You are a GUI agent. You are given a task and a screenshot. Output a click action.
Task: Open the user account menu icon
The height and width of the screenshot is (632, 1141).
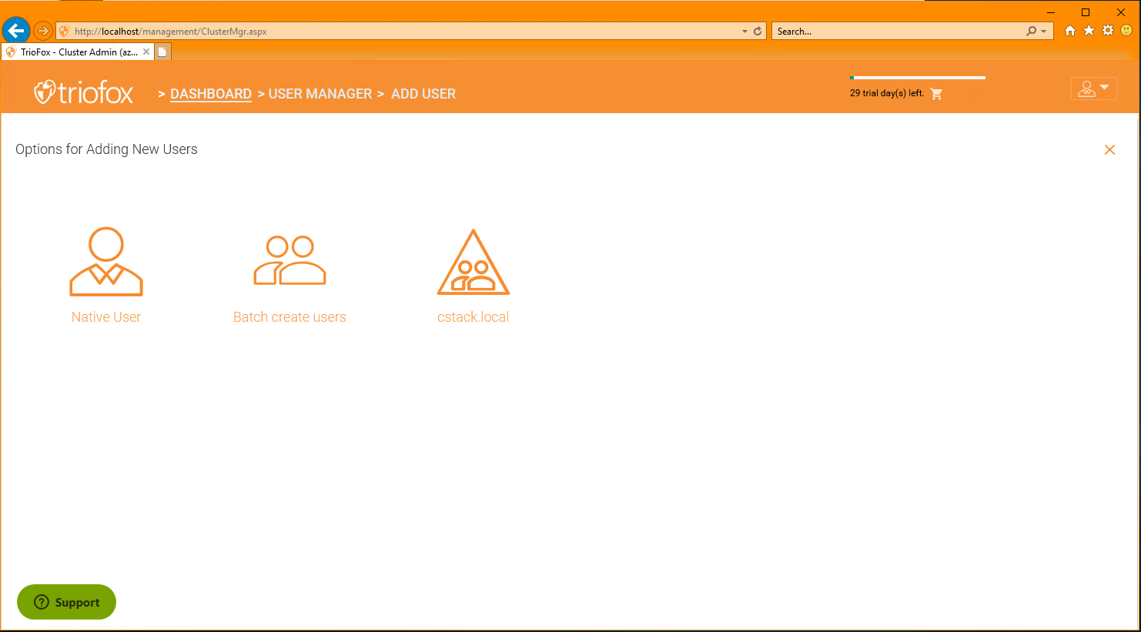[1093, 89]
